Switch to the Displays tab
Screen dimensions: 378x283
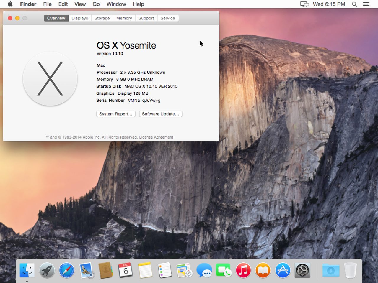80,18
